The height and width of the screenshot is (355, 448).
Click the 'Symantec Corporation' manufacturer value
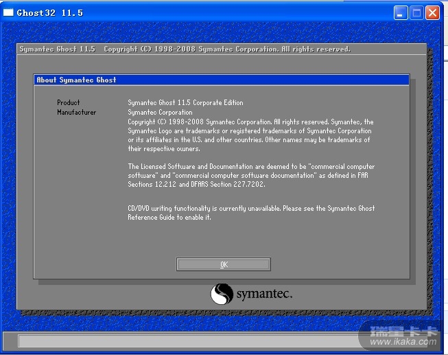click(x=160, y=112)
